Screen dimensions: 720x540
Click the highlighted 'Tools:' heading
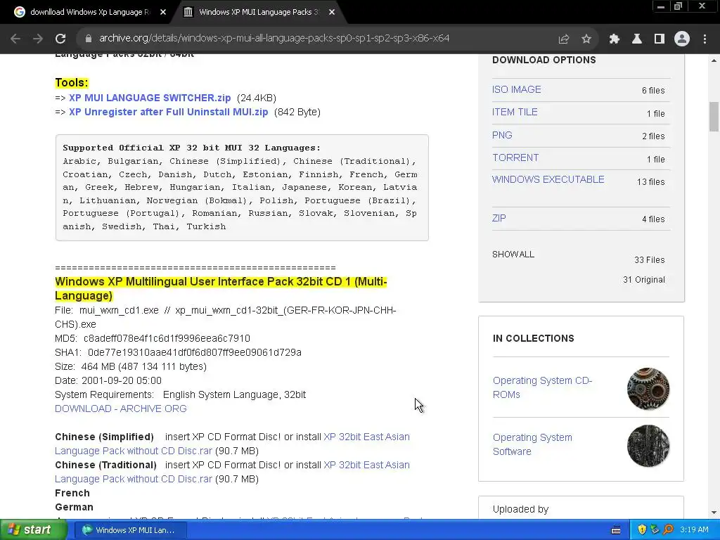[x=72, y=83]
